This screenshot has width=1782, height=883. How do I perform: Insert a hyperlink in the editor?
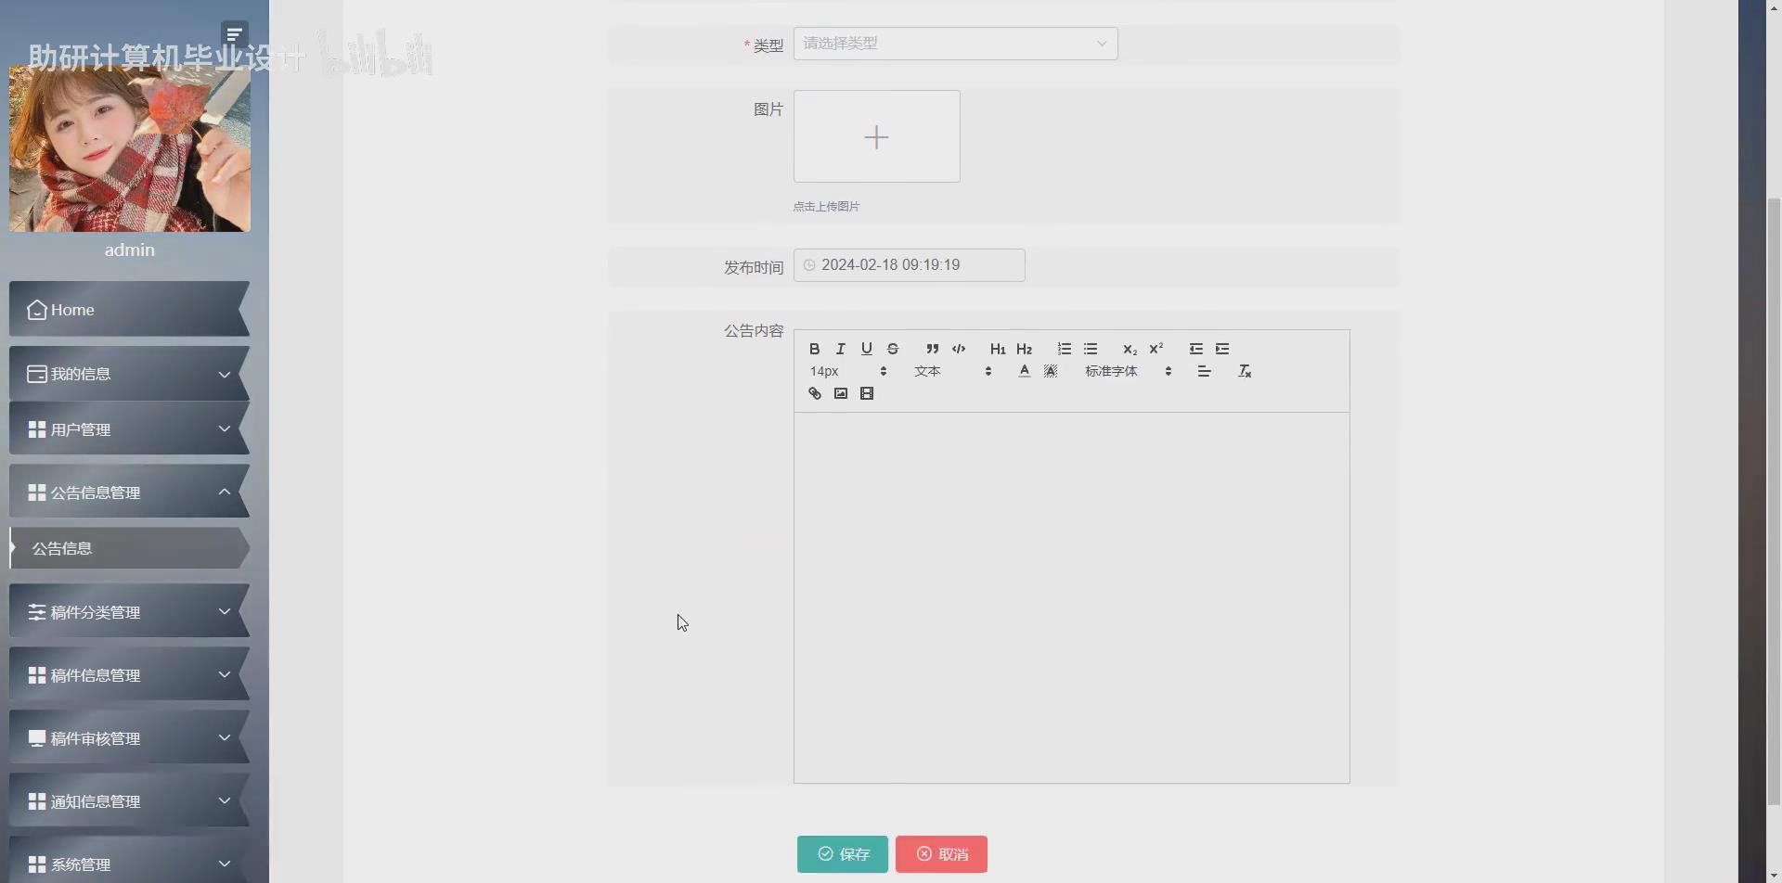(814, 393)
